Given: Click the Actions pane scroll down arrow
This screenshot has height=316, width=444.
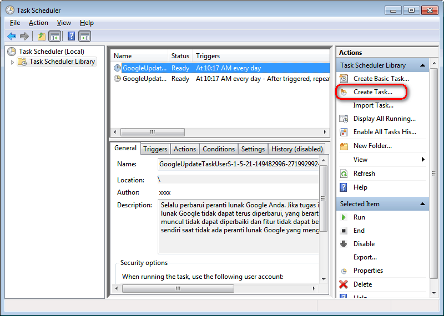Looking at the screenshot, I should (434, 293).
